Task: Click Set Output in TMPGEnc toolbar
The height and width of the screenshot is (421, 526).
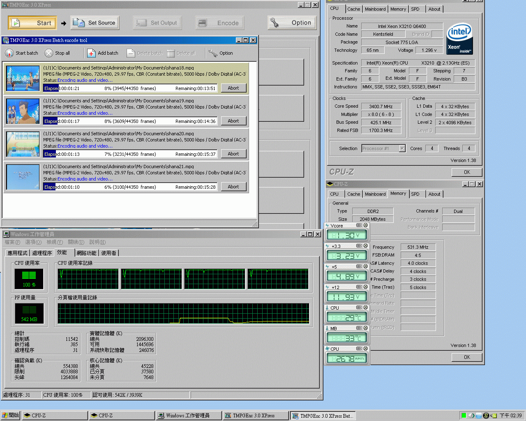Action: pyautogui.click(x=157, y=23)
